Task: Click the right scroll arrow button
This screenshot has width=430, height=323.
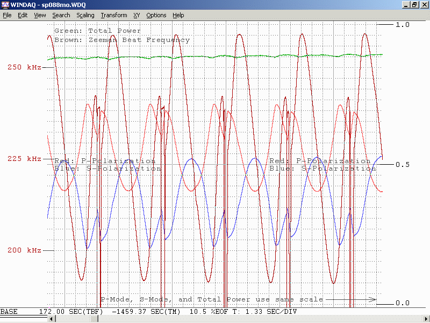Action: (x=426, y=319)
